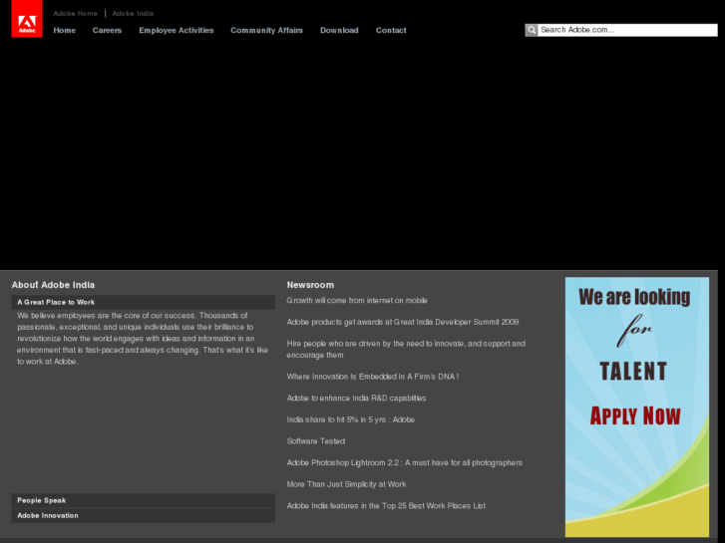Open 'Where Innovation Is Embedded' article

click(373, 377)
